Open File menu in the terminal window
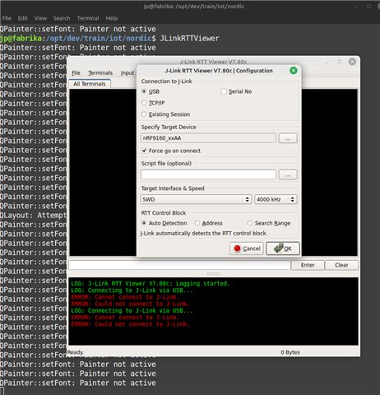The width and height of the screenshot is (380, 395). [7, 18]
